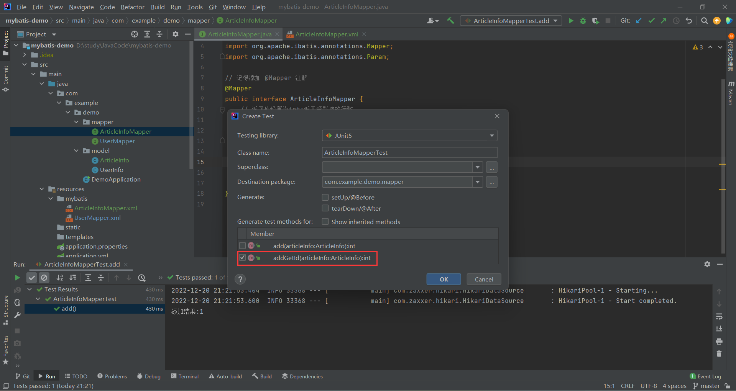Image resolution: width=736 pixels, height=391 pixels.
Task: Commit changes with the Git checkmark icon
Action: 651,21
